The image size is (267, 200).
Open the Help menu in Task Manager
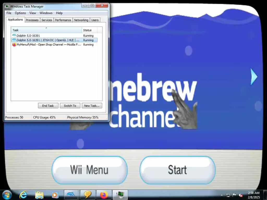(x=59, y=13)
